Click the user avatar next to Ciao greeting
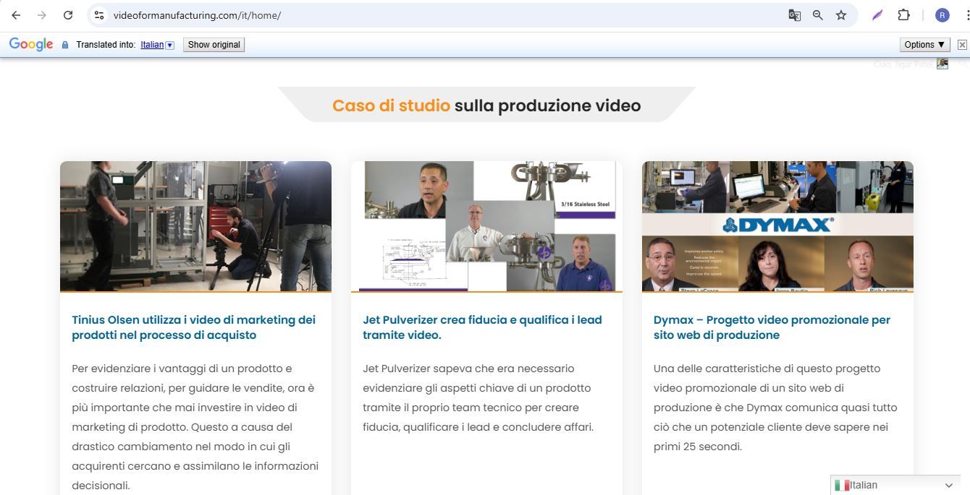 coord(942,64)
